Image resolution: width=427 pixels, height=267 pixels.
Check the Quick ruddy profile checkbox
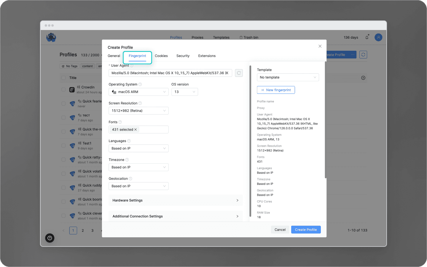coord(63,187)
